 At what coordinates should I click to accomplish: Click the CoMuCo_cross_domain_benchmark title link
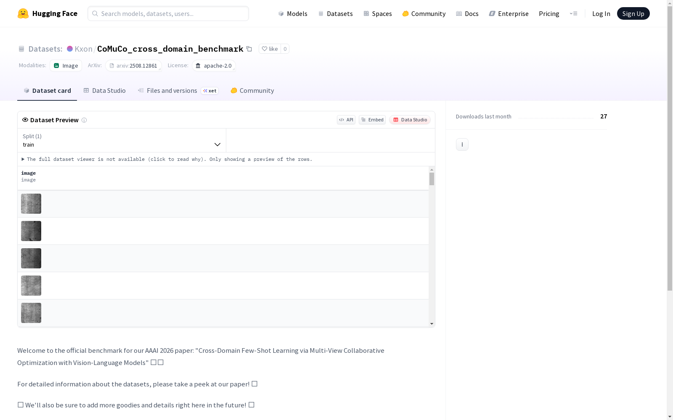coord(170,49)
